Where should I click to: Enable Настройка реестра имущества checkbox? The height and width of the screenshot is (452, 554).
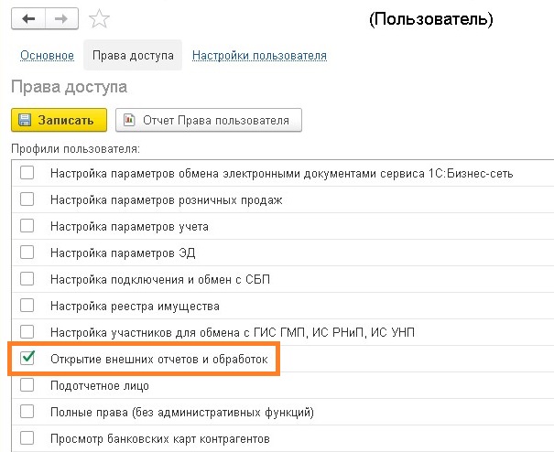[x=27, y=306]
